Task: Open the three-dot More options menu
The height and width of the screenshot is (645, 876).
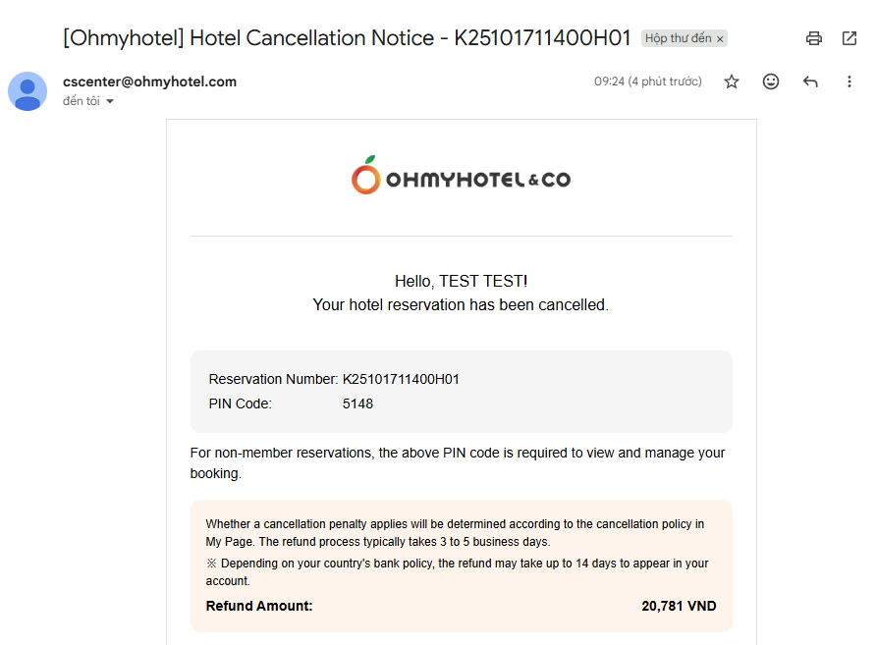Action: [849, 81]
